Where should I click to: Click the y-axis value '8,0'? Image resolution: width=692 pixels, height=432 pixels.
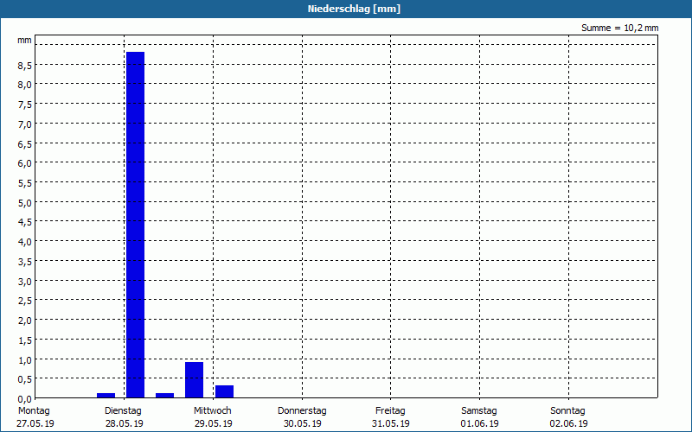[x=25, y=85]
